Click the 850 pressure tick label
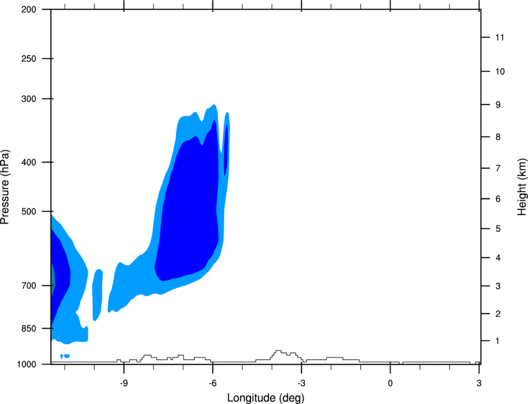 29,328
